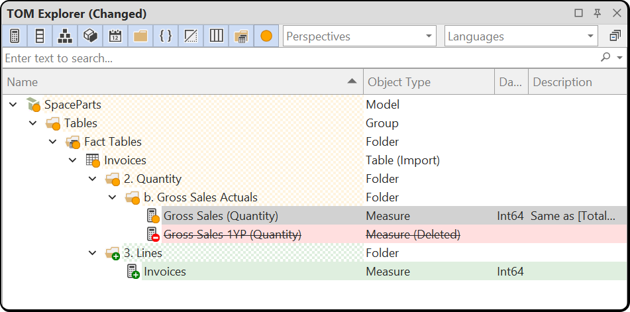
Task: Select the Tables tree item
Action: [x=81, y=123]
